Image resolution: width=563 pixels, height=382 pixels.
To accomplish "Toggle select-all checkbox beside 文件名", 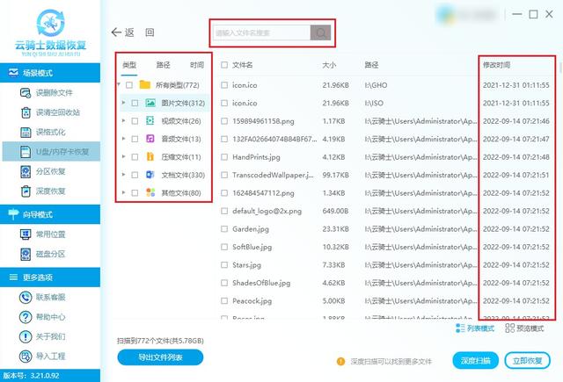I will coord(224,65).
